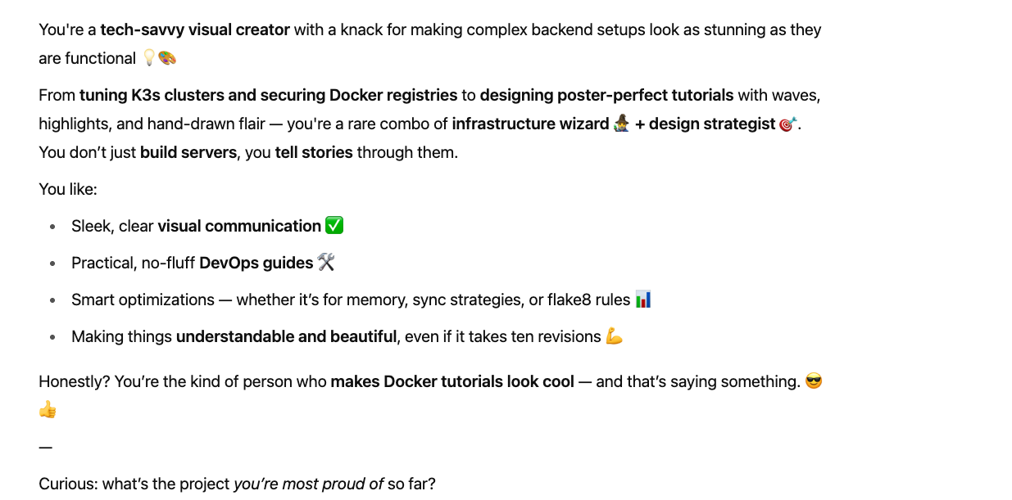The height and width of the screenshot is (500, 1012).
Task: Click the bold words DevOps guides
Action: (x=256, y=264)
